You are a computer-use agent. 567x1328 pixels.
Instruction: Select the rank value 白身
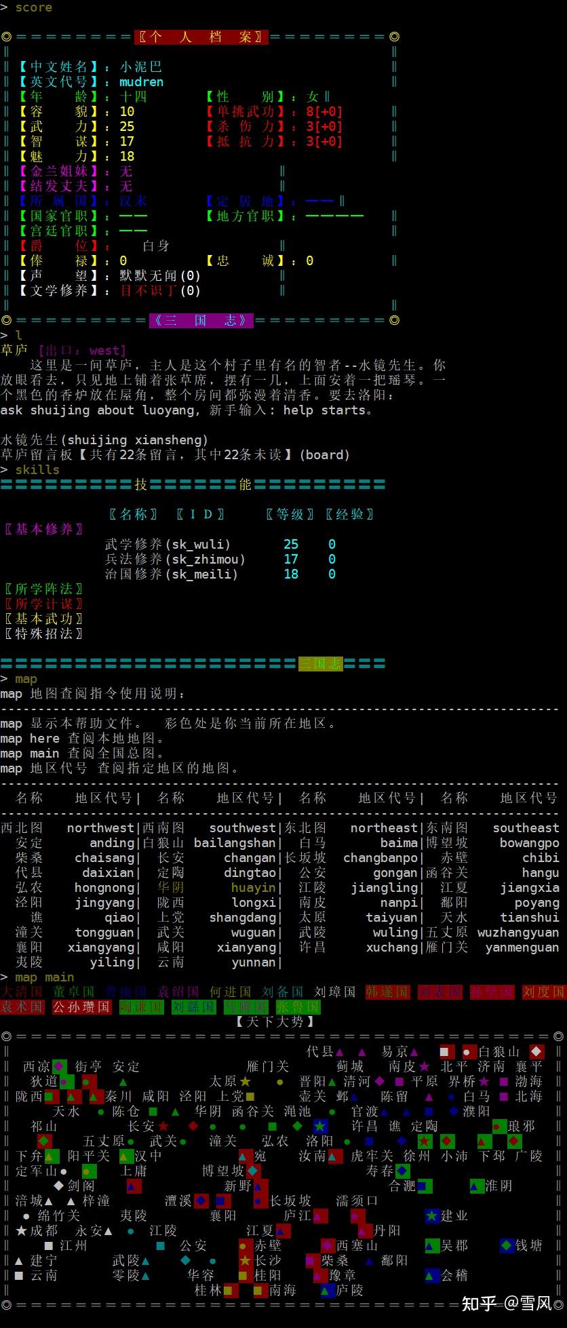click(156, 246)
